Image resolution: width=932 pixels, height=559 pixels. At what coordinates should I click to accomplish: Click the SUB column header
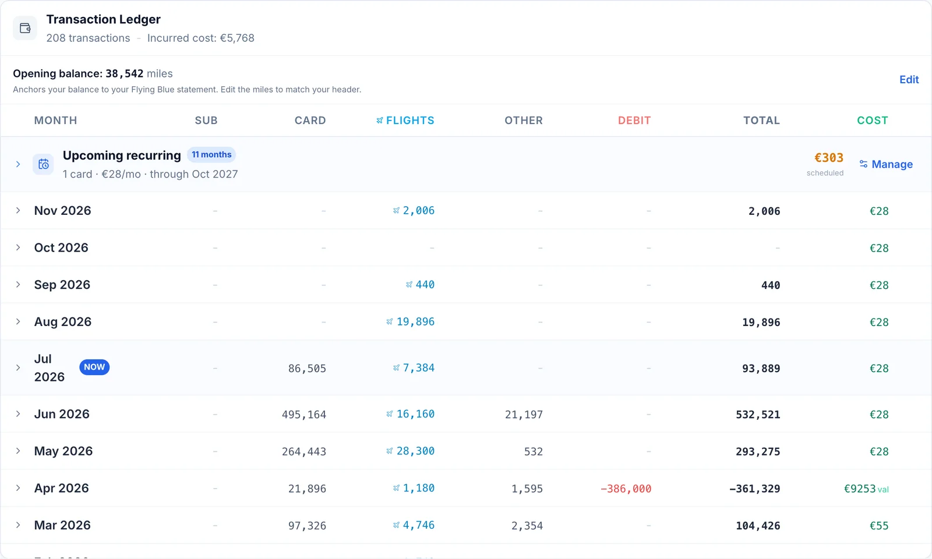206,121
